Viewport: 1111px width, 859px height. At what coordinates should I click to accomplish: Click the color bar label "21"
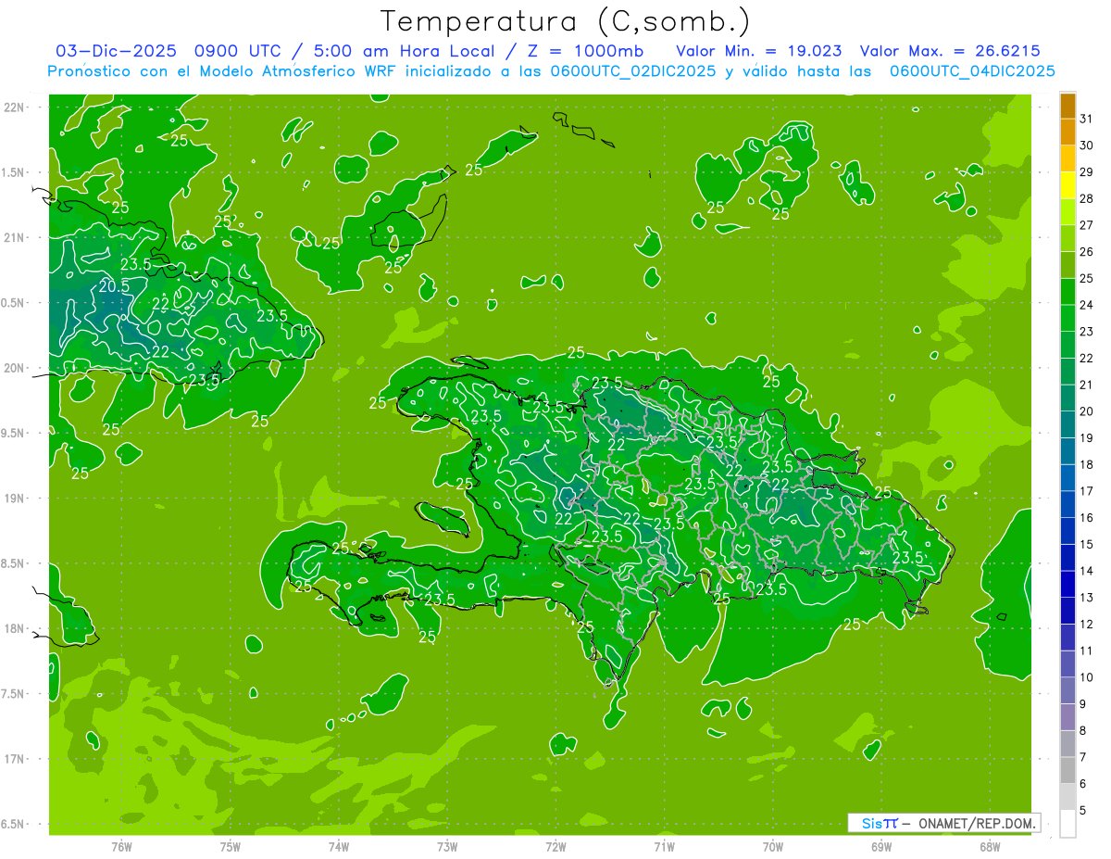tap(1086, 385)
